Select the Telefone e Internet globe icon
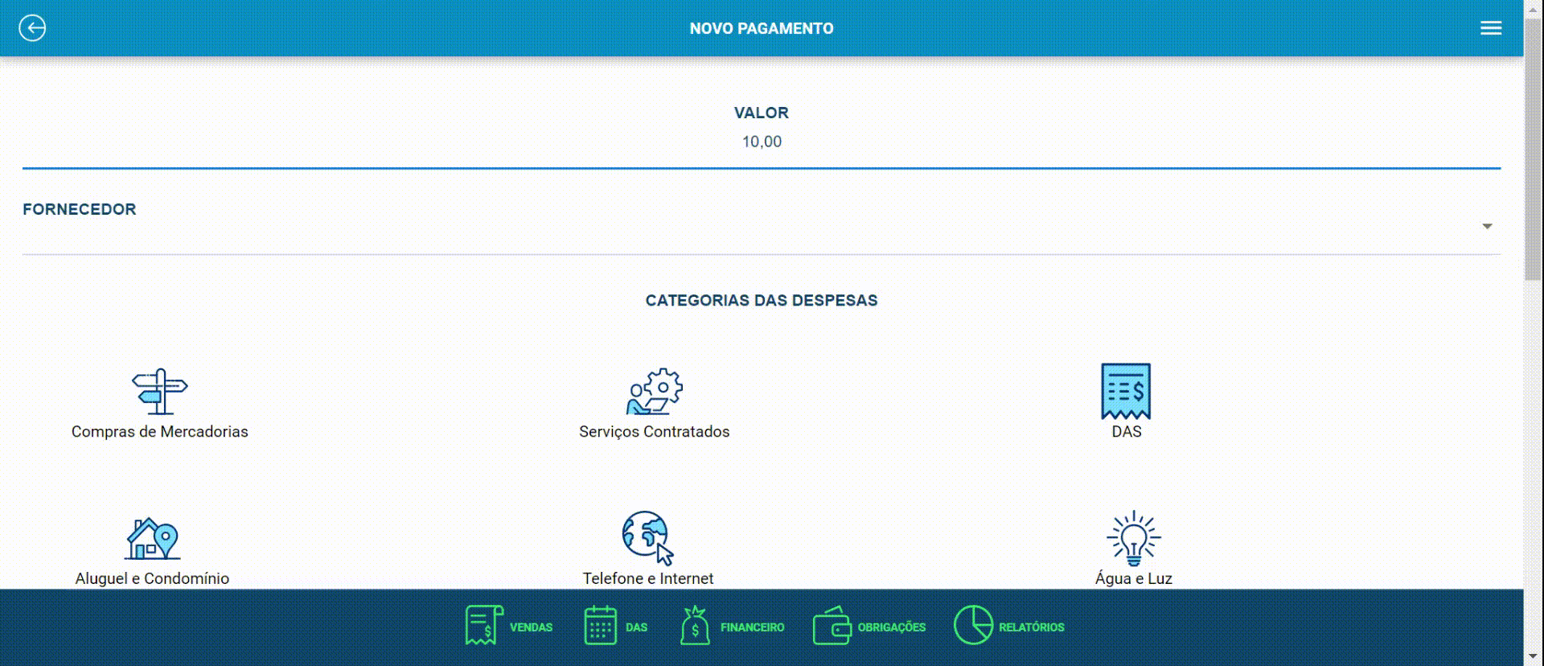1544x666 pixels. pos(647,537)
